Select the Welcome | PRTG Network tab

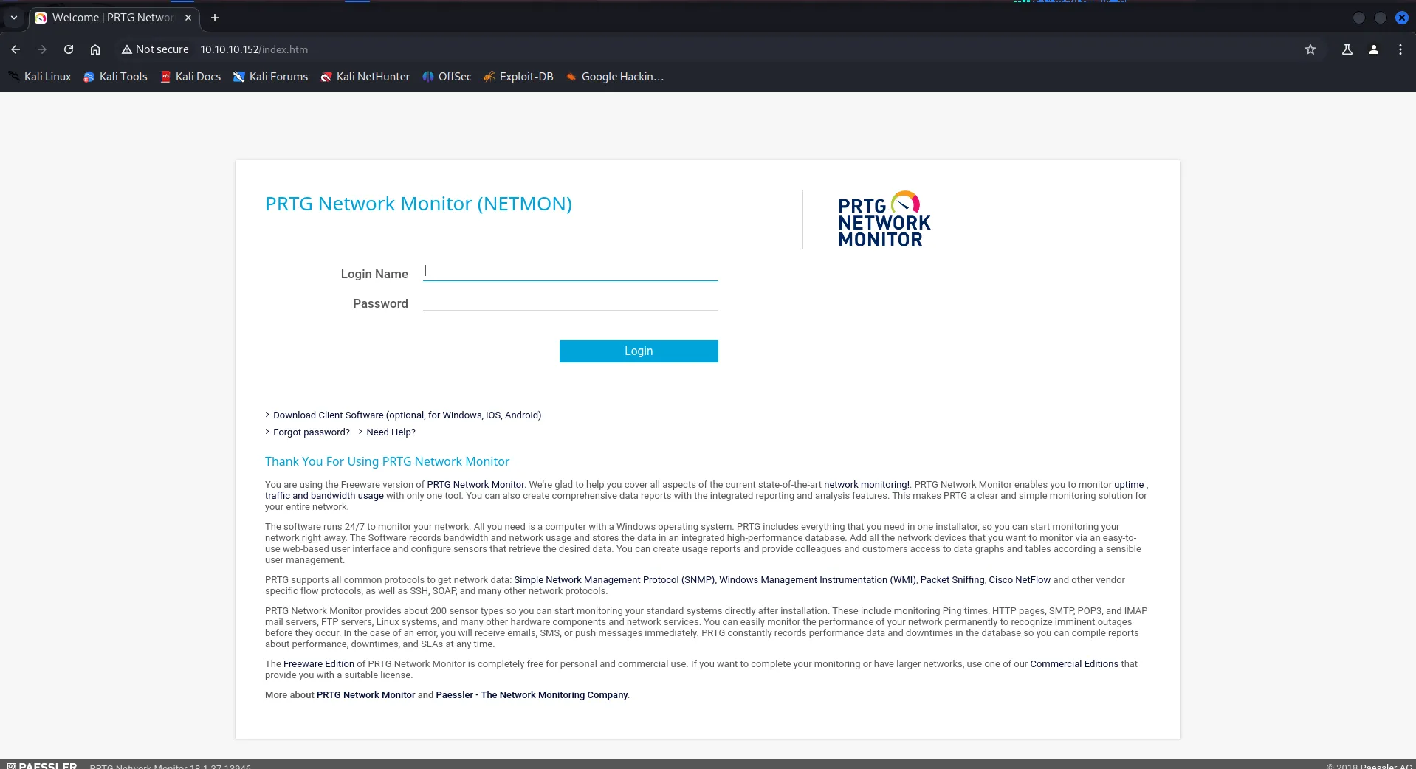(113, 18)
